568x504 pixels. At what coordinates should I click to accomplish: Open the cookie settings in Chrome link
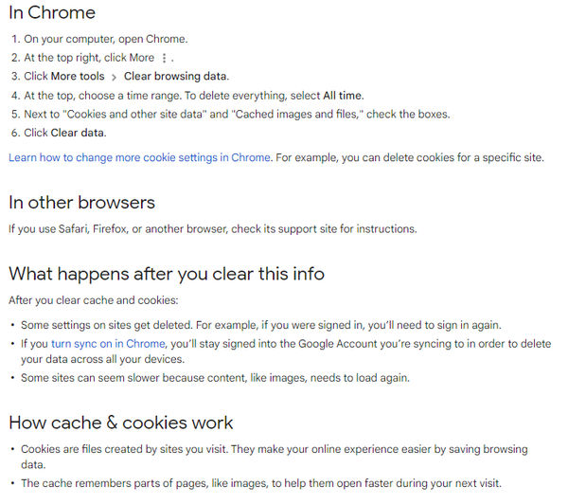click(140, 157)
